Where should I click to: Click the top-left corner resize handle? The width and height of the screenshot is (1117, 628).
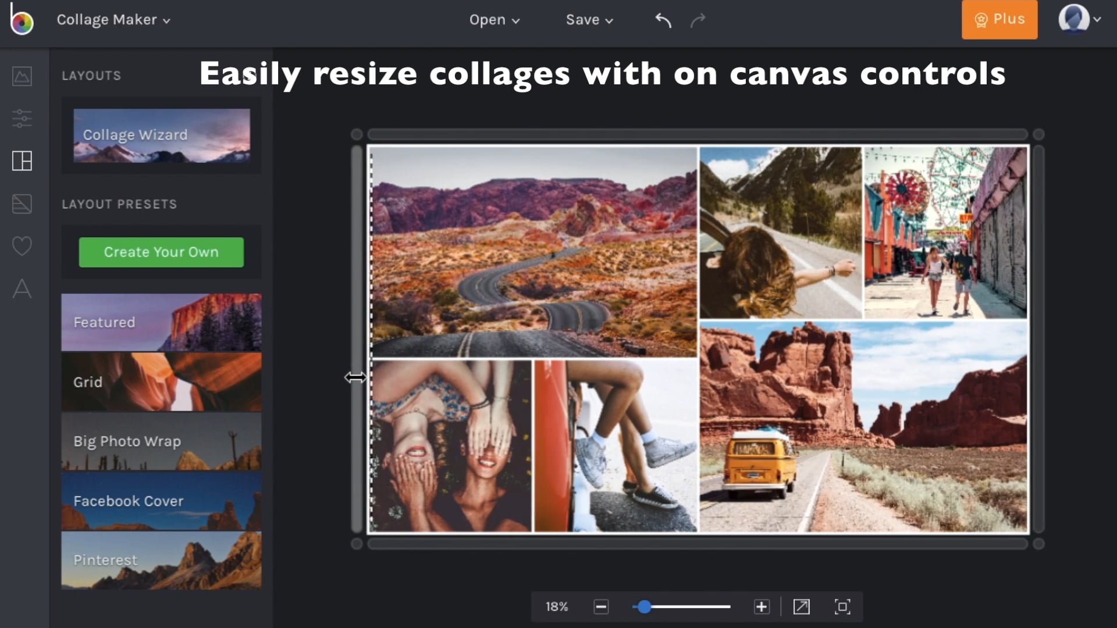coord(357,134)
